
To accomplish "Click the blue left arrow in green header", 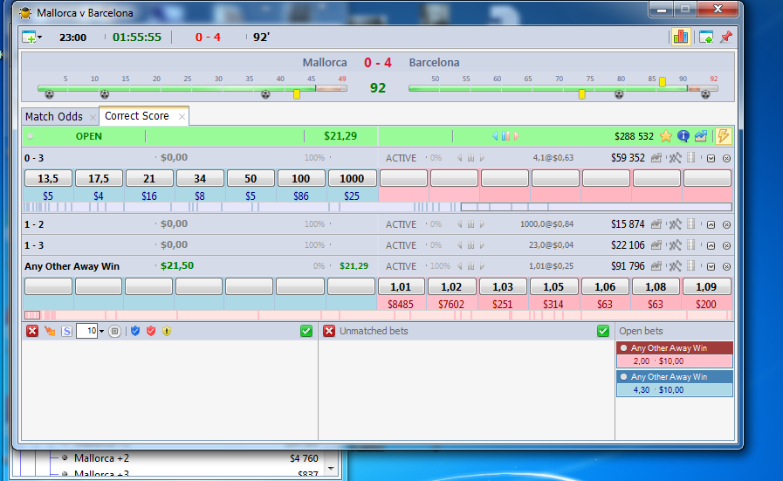I will pyautogui.click(x=495, y=136).
